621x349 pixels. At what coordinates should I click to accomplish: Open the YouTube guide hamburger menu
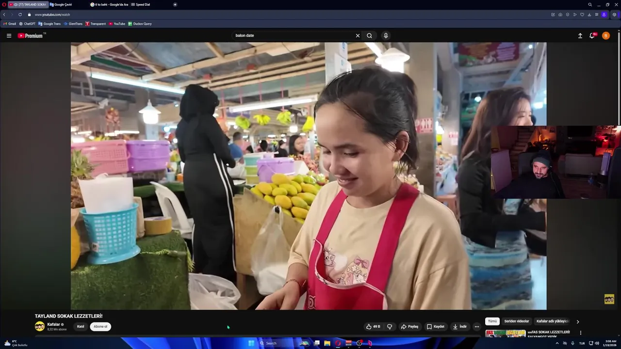9,35
